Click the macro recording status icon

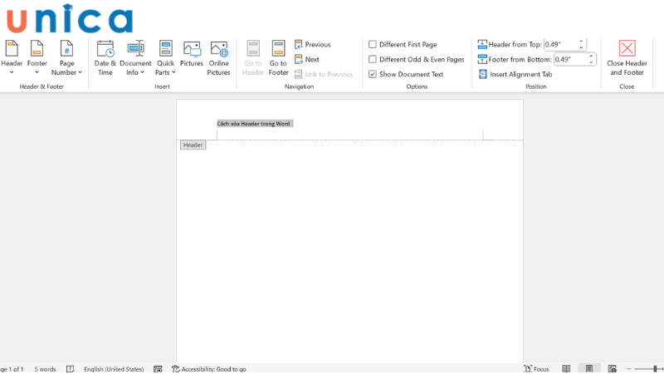point(158,369)
